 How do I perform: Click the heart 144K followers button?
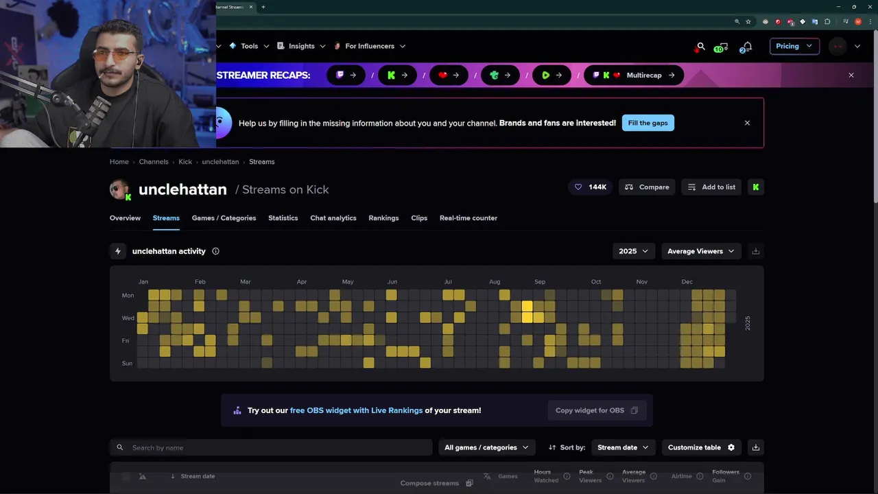click(x=590, y=187)
